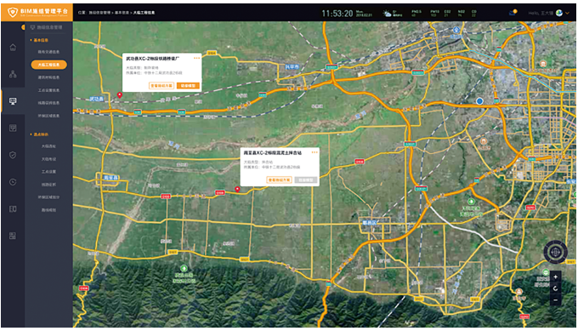
Task: Open the organization hierarchy icon in left rail
Action: click(x=13, y=74)
